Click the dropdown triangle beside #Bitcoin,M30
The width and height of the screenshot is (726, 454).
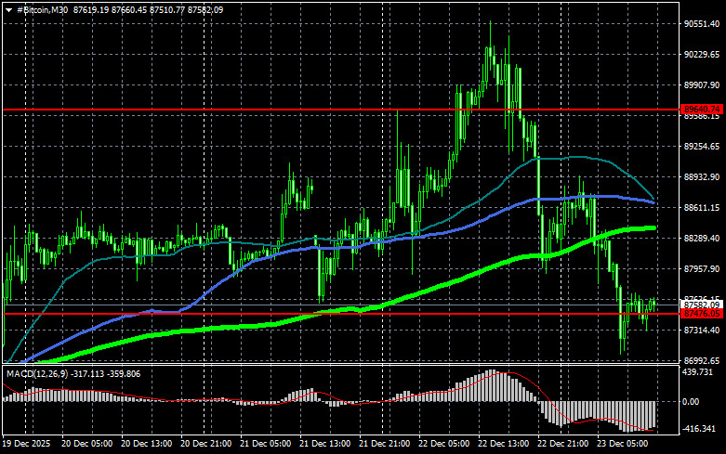(8, 10)
